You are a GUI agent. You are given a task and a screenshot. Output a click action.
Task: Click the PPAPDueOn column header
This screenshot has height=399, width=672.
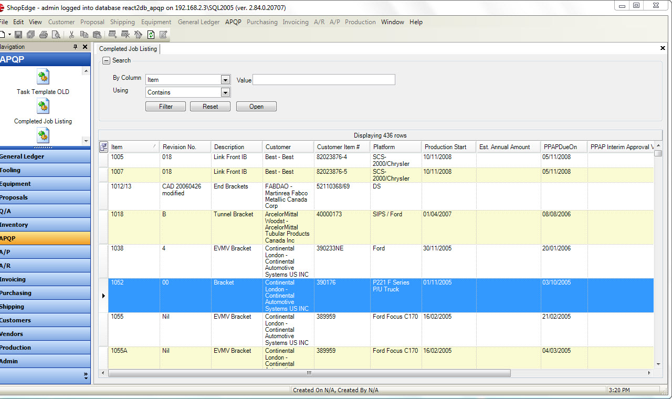tap(564, 147)
